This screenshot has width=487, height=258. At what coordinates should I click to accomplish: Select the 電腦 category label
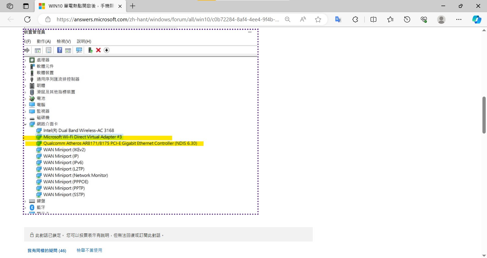pos(41,105)
